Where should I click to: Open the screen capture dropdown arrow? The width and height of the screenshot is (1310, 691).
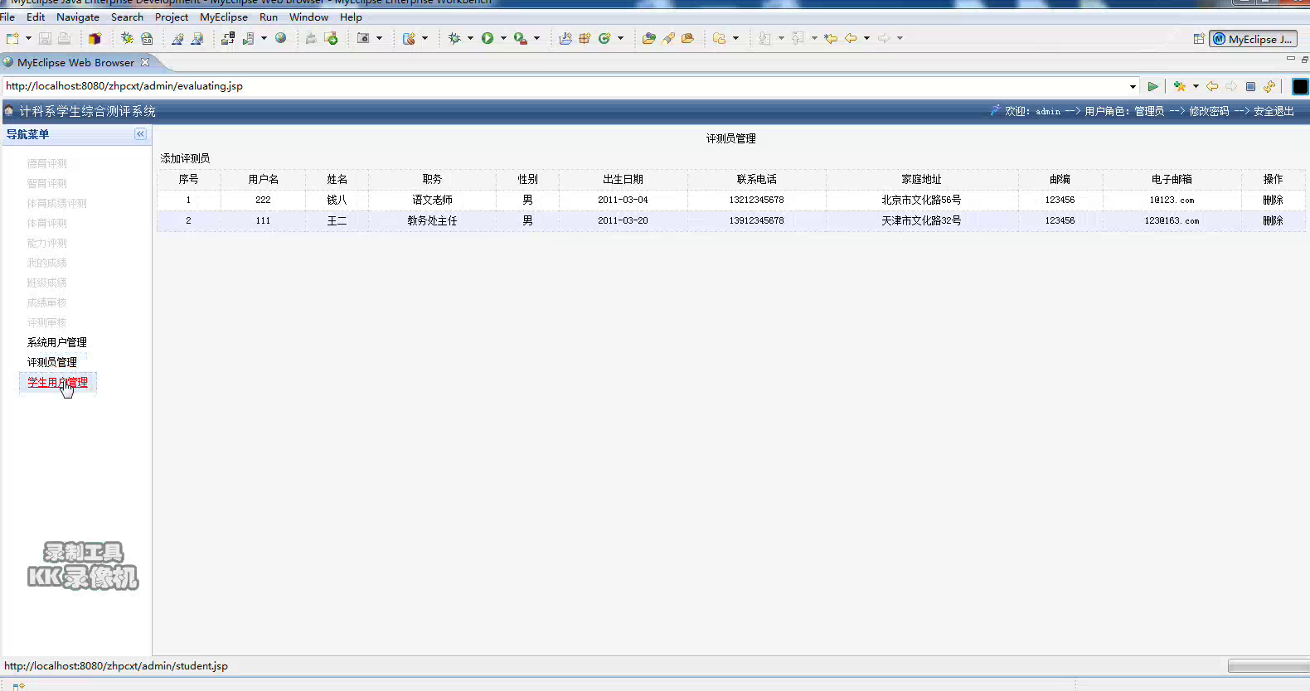[379, 38]
